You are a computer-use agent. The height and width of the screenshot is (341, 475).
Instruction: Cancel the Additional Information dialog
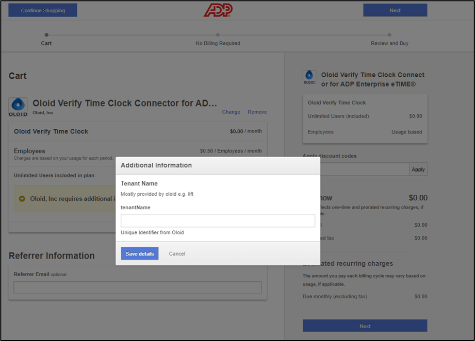click(177, 253)
